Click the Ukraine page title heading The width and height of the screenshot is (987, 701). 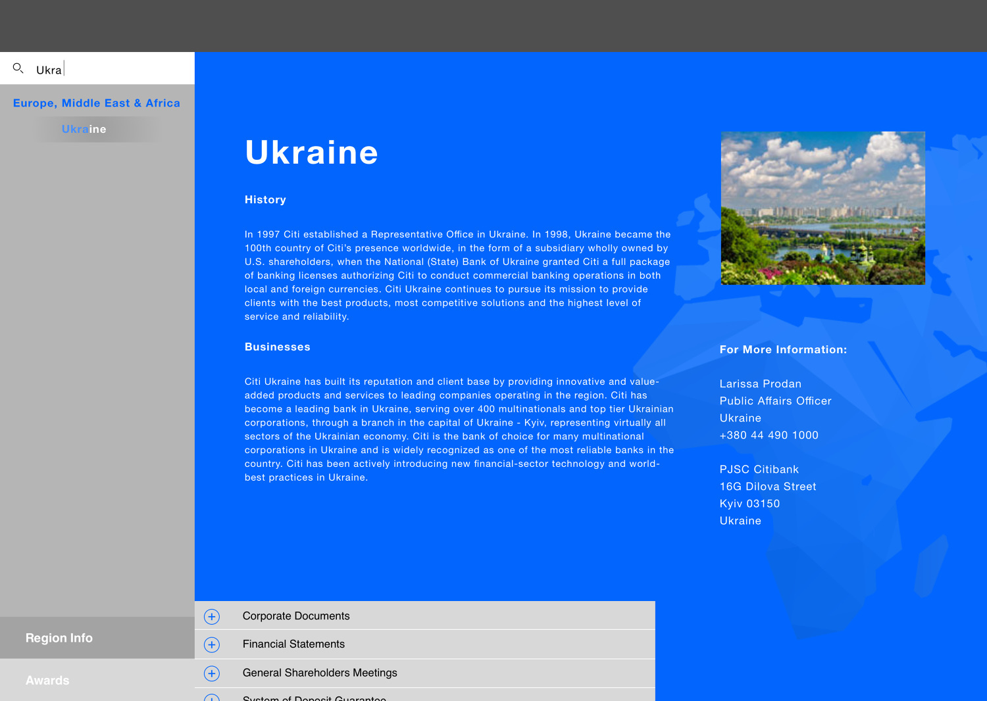click(x=312, y=153)
